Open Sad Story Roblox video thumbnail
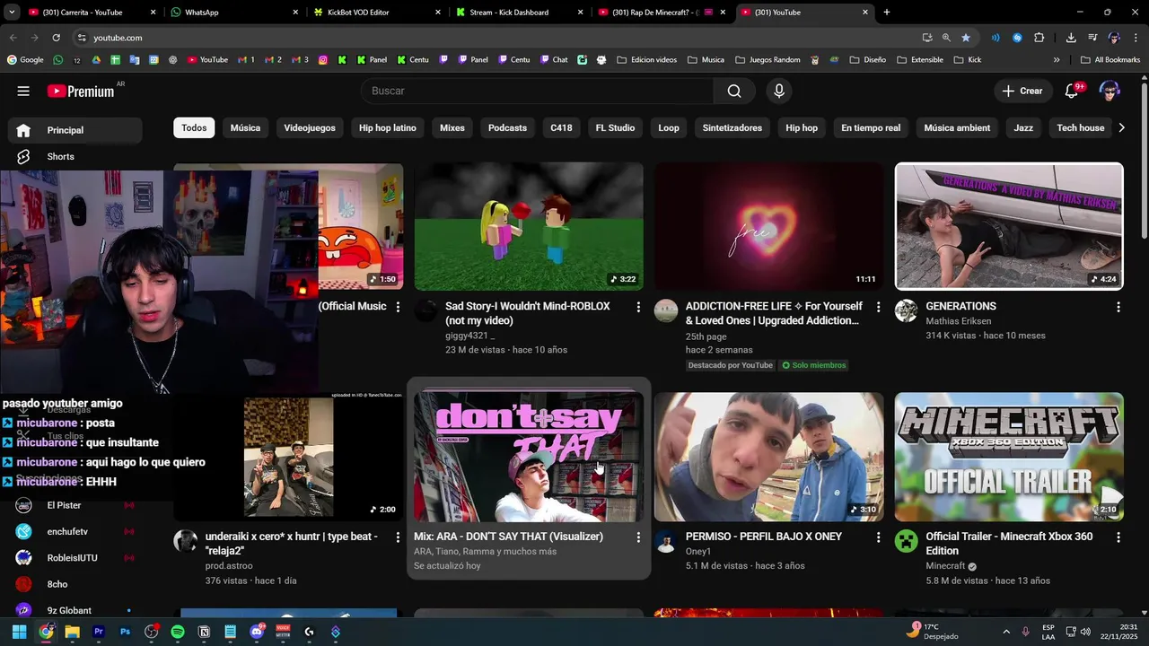This screenshot has height=646, width=1149. click(x=529, y=226)
